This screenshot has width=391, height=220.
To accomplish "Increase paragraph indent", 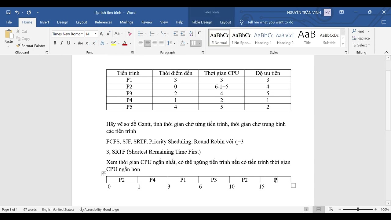I will tap(183, 34).
